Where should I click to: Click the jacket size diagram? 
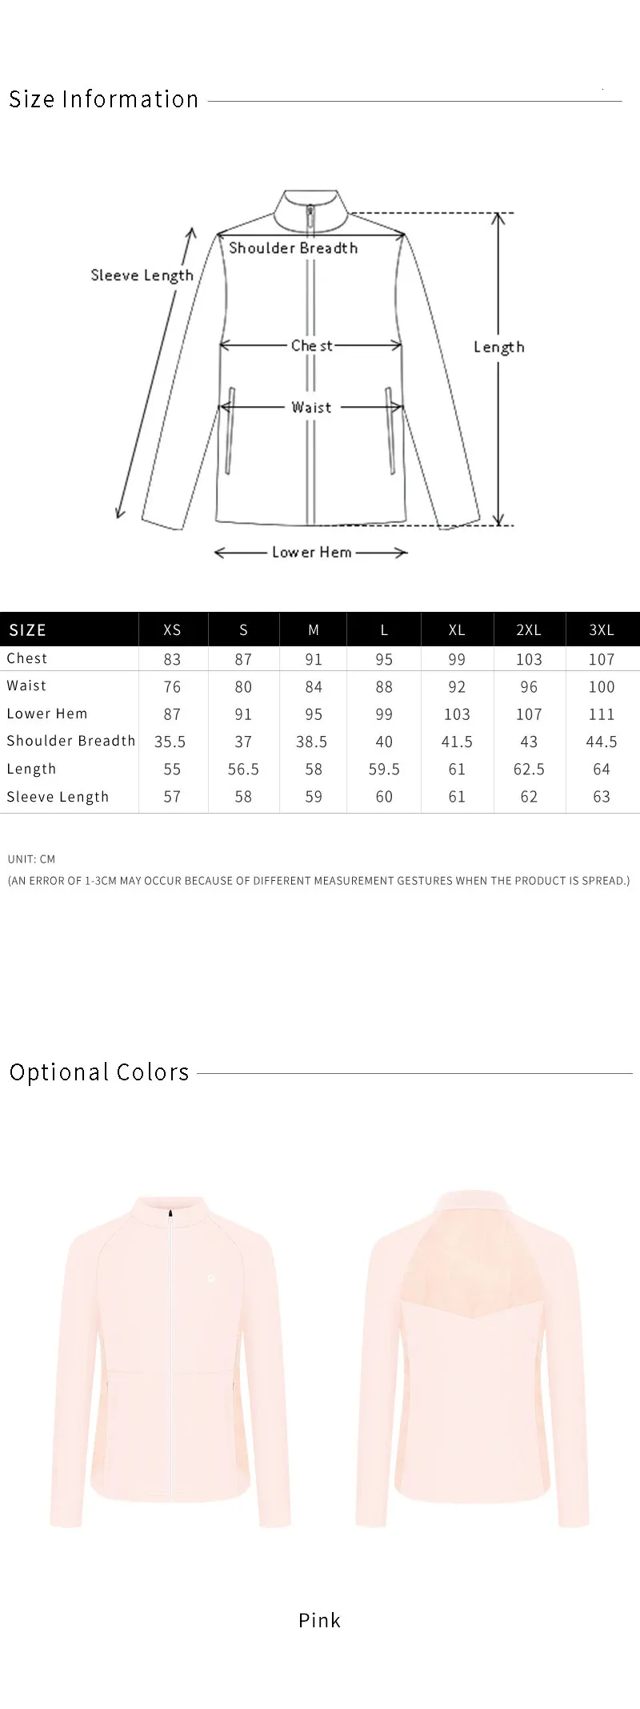click(x=310, y=368)
